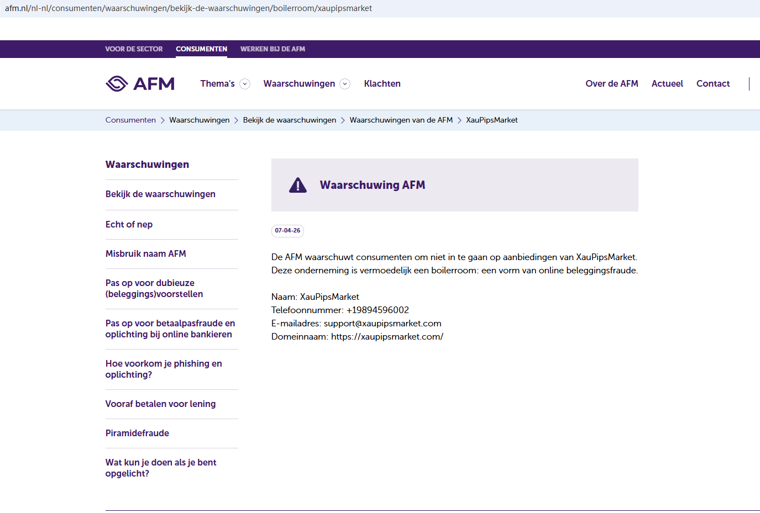
Task: Open Vooraf betalen voor lening link
Action: (160, 404)
